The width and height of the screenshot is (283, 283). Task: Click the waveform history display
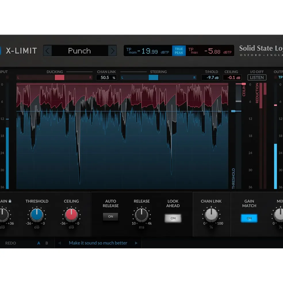pos(122,136)
